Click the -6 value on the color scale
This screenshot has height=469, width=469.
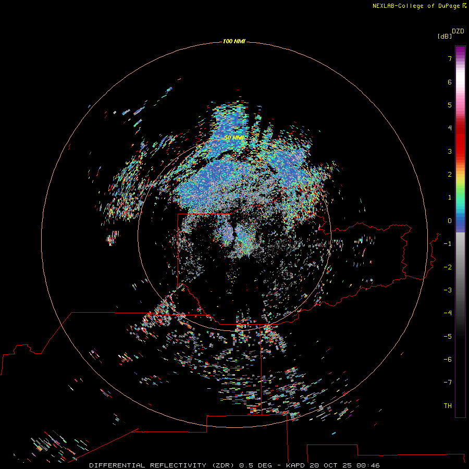click(x=448, y=360)
